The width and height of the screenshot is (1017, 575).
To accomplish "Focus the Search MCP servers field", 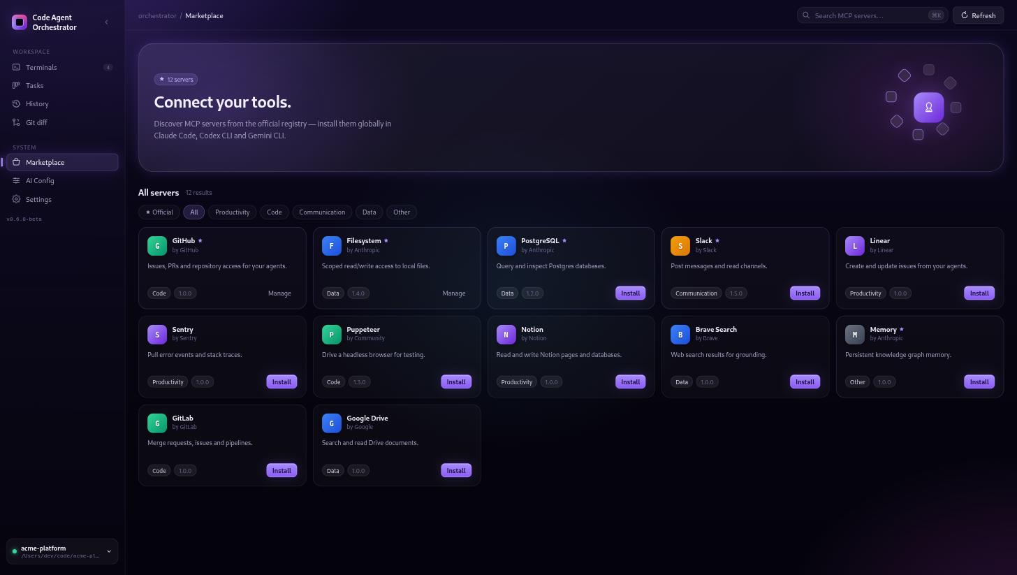I will [x=872, y=15].
